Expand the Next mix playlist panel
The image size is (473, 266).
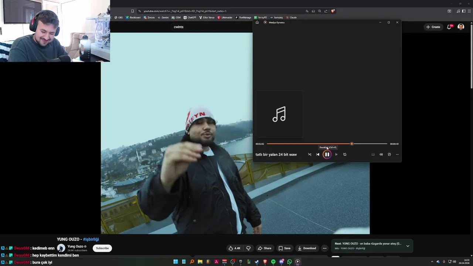pos(408,246)
